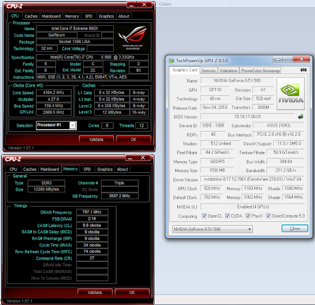
Task: Click the 797.1 MHz DRAM Frequency value
Action: (x=92, y=212)
